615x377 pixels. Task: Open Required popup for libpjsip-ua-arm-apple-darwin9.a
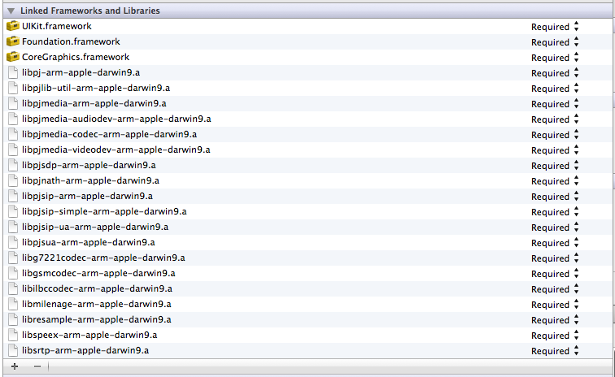coord(555,227)
